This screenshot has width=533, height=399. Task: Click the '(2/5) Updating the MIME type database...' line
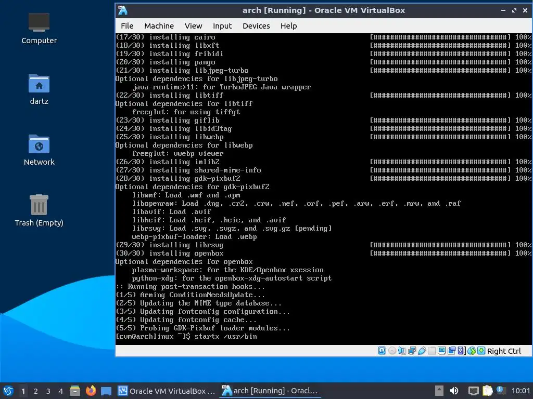tap(198, 303)
